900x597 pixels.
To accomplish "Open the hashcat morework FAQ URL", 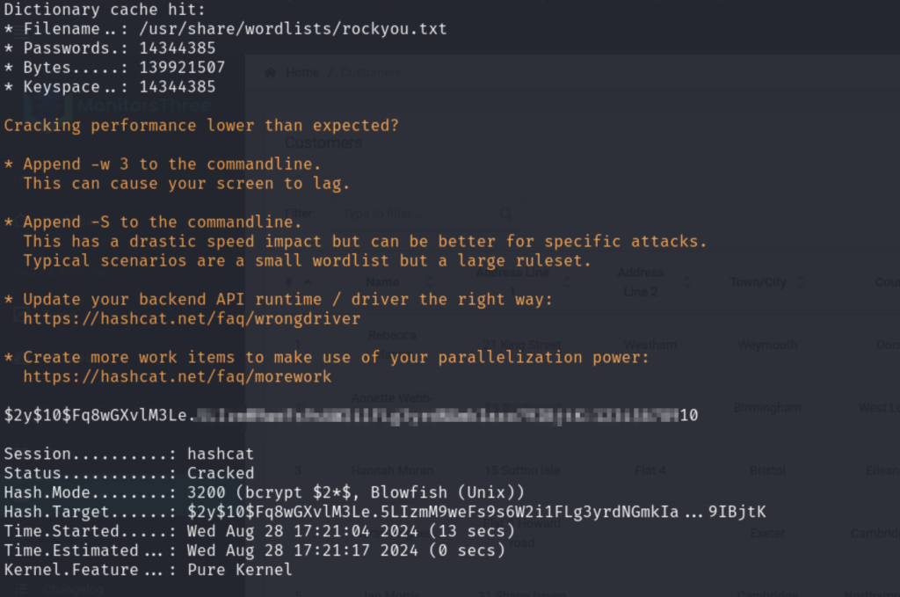I will 178,376.
